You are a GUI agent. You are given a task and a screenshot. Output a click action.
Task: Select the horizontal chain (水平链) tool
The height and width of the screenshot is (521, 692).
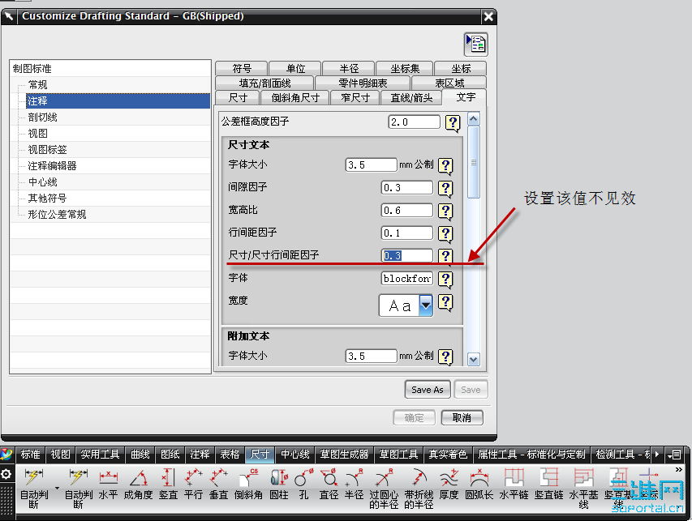click(514, 485)
